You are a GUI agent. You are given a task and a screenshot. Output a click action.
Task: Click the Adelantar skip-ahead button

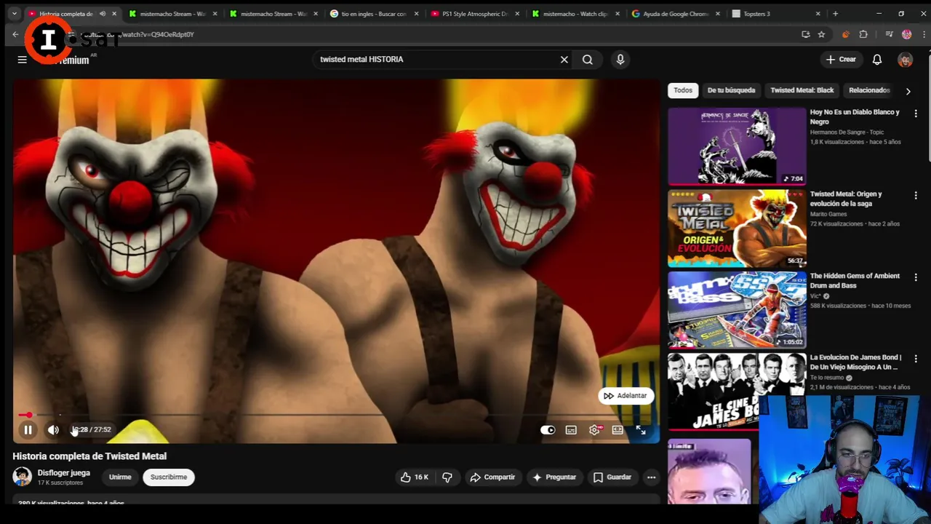pyautogui.click(x=626, y=396)
